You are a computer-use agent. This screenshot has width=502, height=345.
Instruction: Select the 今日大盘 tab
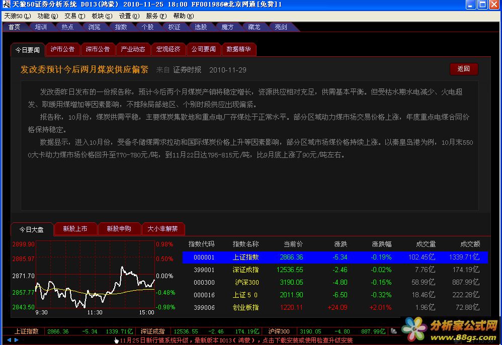pos(31,229)
